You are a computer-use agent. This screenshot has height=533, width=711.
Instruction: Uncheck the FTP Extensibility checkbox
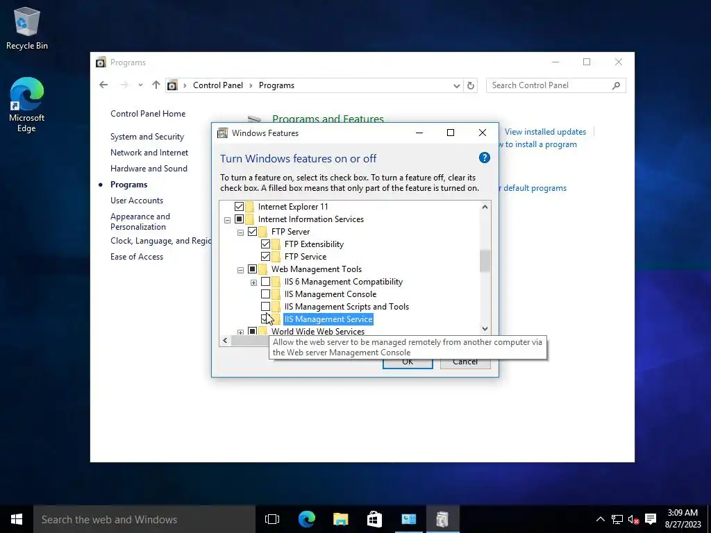[266, 244]
